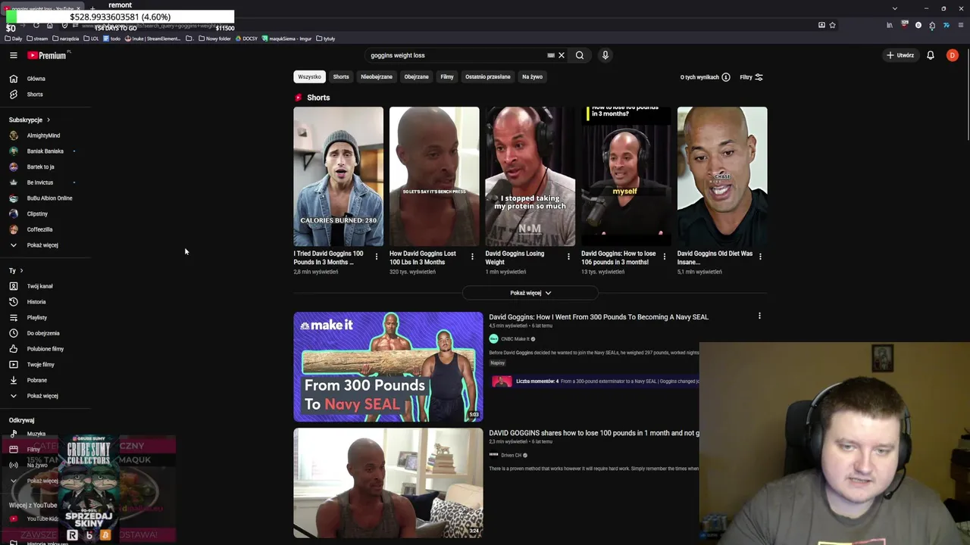Click the info icon beside 'O tych wynikach'
Image resolution: width=970 pixels, height=545 pixels.
point(726,77)
